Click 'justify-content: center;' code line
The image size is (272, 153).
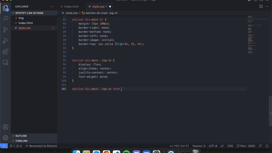click(98, 73)
